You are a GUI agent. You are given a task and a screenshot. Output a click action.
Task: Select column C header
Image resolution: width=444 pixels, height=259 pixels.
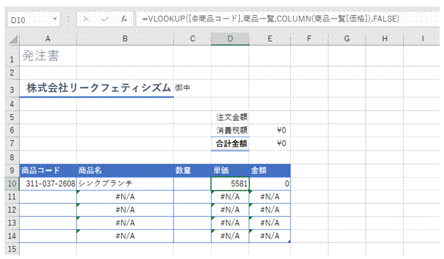(x=193, y=39)
